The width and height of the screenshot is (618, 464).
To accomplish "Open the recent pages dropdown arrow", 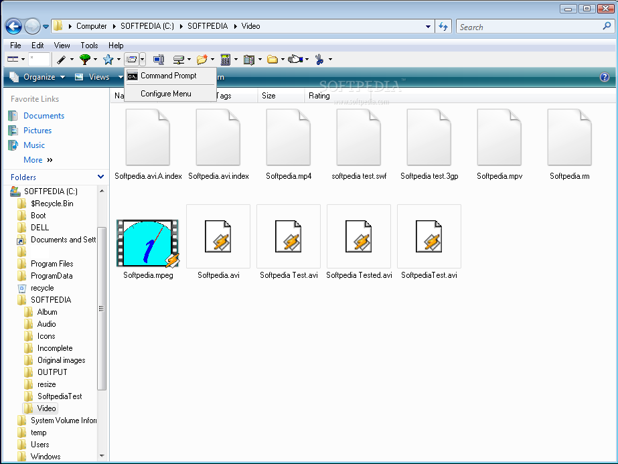I will 46,27.
